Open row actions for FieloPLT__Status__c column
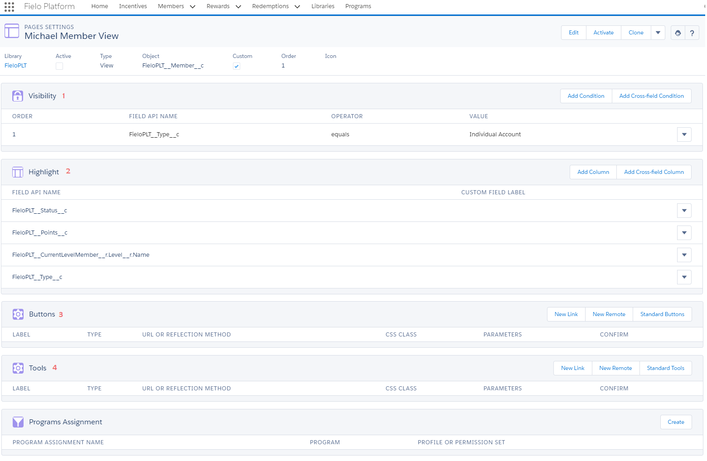This screenshot has width=707, height=461. (684, 211)
